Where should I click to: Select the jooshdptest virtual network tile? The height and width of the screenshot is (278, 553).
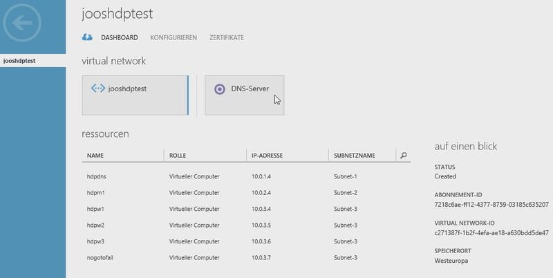135,95
